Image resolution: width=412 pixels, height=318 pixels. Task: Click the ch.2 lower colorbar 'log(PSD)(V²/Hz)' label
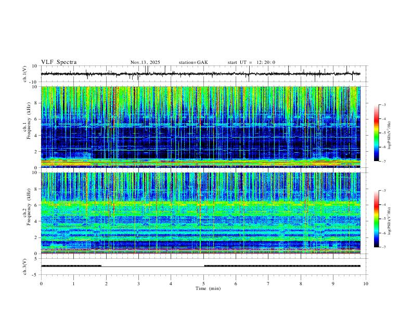pos(390,221)
